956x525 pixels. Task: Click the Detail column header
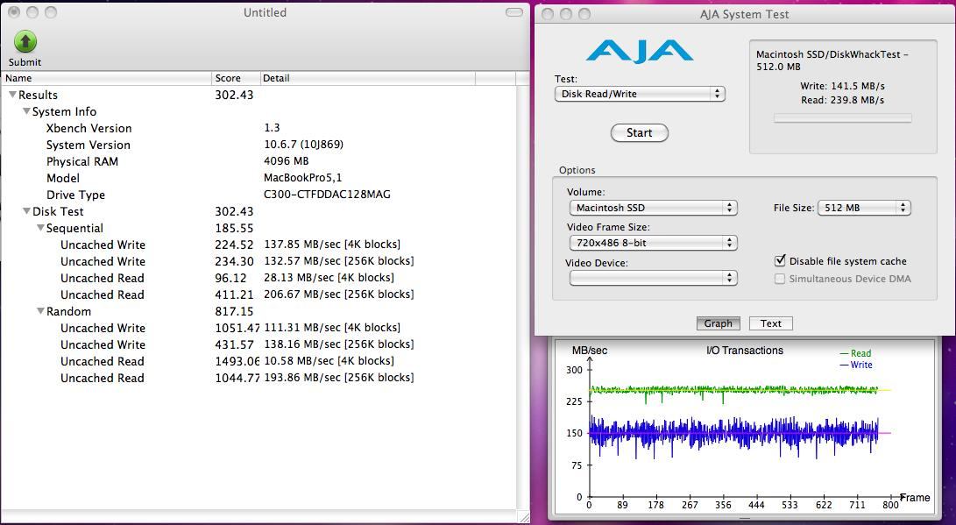[x=368, y=78]
